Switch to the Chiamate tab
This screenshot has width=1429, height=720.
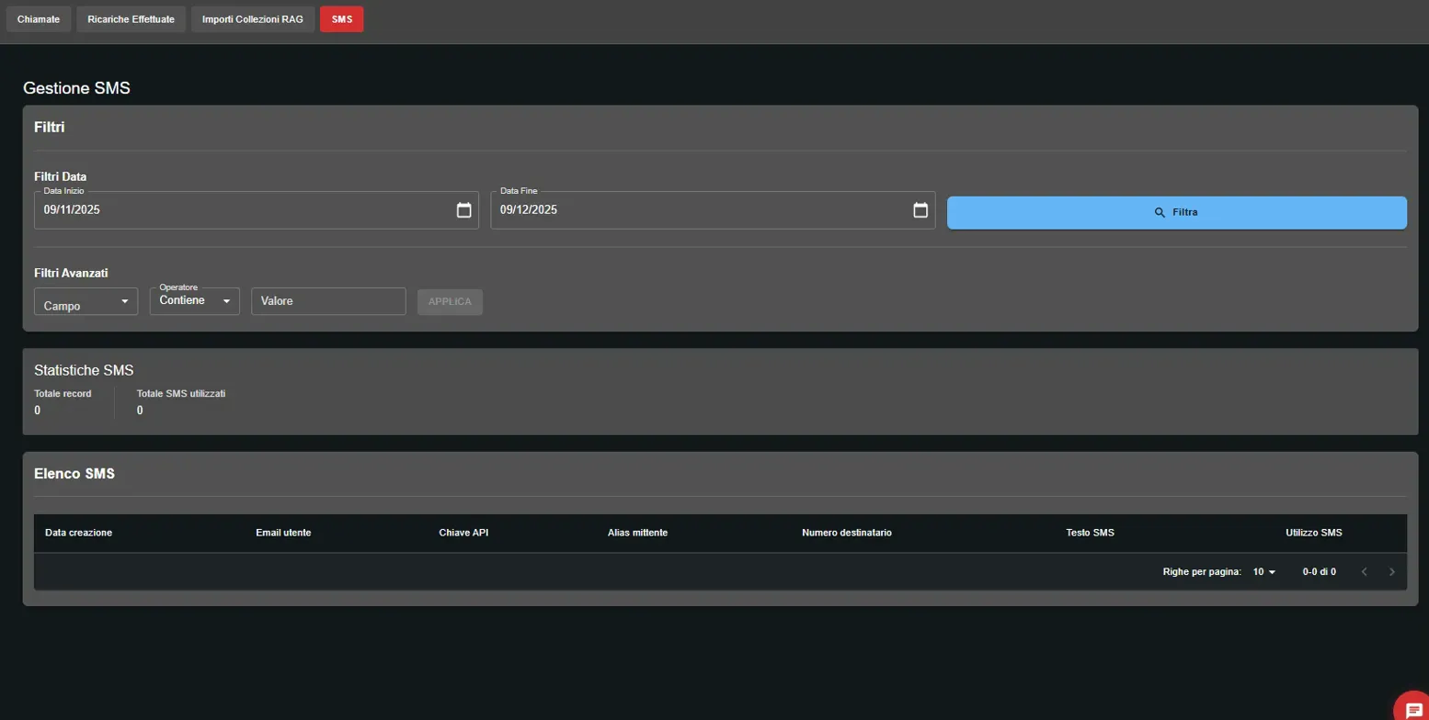[x=39, y=19]
